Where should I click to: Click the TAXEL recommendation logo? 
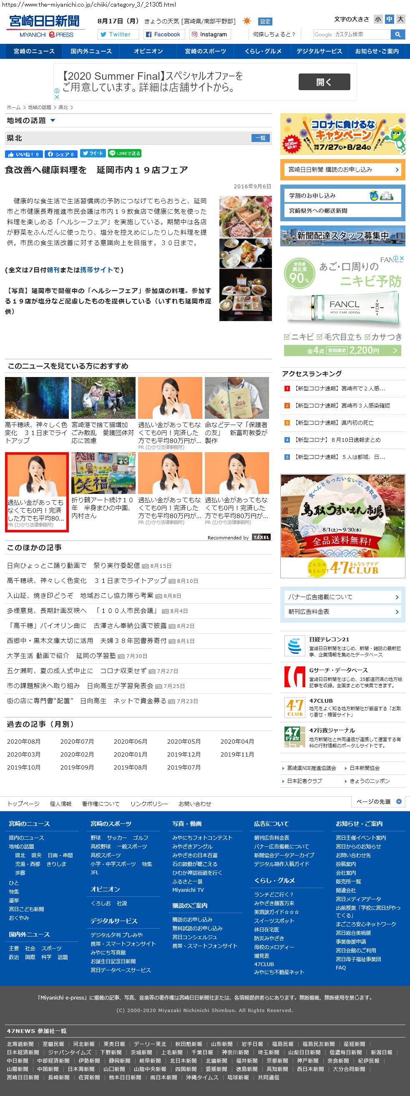[261, 537]
